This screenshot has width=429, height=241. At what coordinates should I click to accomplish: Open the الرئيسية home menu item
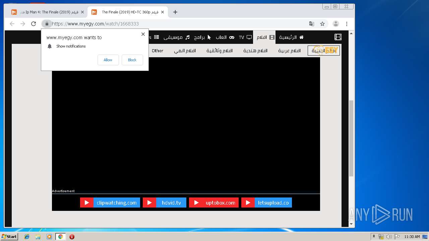(291, 37)
